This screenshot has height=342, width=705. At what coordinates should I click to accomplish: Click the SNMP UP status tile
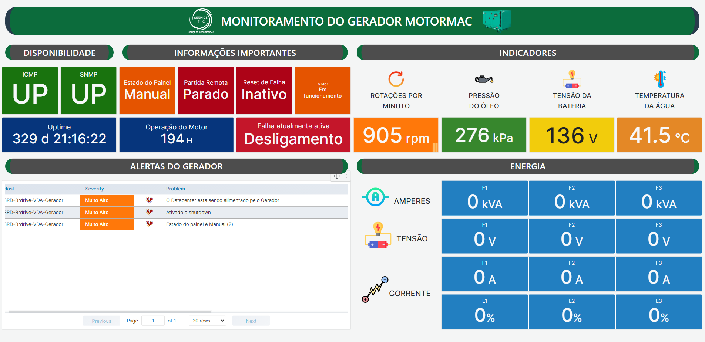tap(88, 91)
